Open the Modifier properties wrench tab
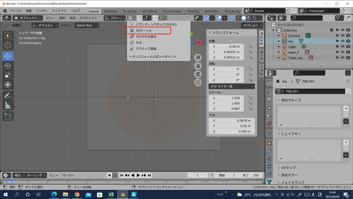 tap(269, 151)
